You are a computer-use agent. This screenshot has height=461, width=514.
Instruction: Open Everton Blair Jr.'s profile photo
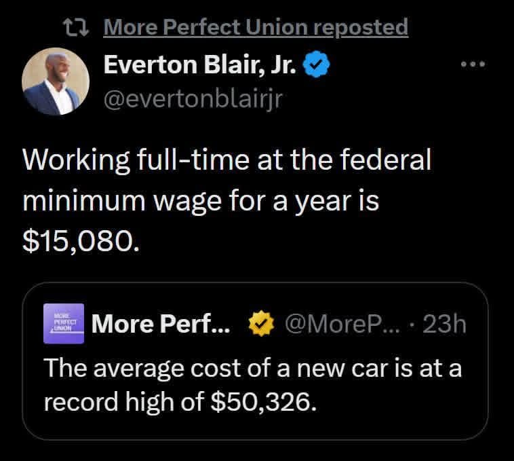pos(56,81)
